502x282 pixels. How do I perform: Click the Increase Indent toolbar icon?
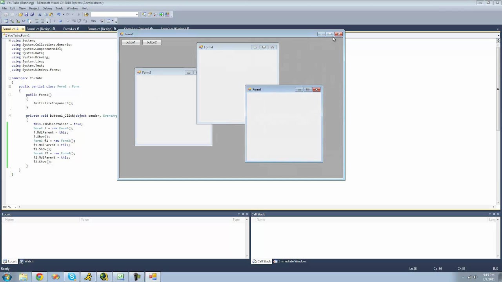[x=42, y=21]
